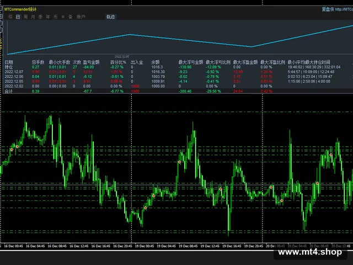The height and width of the screenshot is (265, 353).
Task: Switch to the 年 yearly tab
Action: click(x=48, y=17)
